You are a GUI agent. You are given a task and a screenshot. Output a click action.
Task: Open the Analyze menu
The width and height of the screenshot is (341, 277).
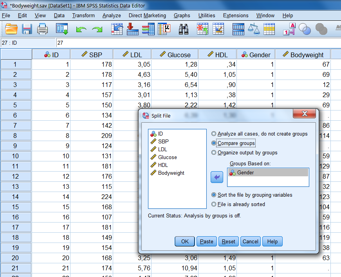coord(112,16)
